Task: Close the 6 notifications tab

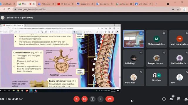Action: coord(14,4)
